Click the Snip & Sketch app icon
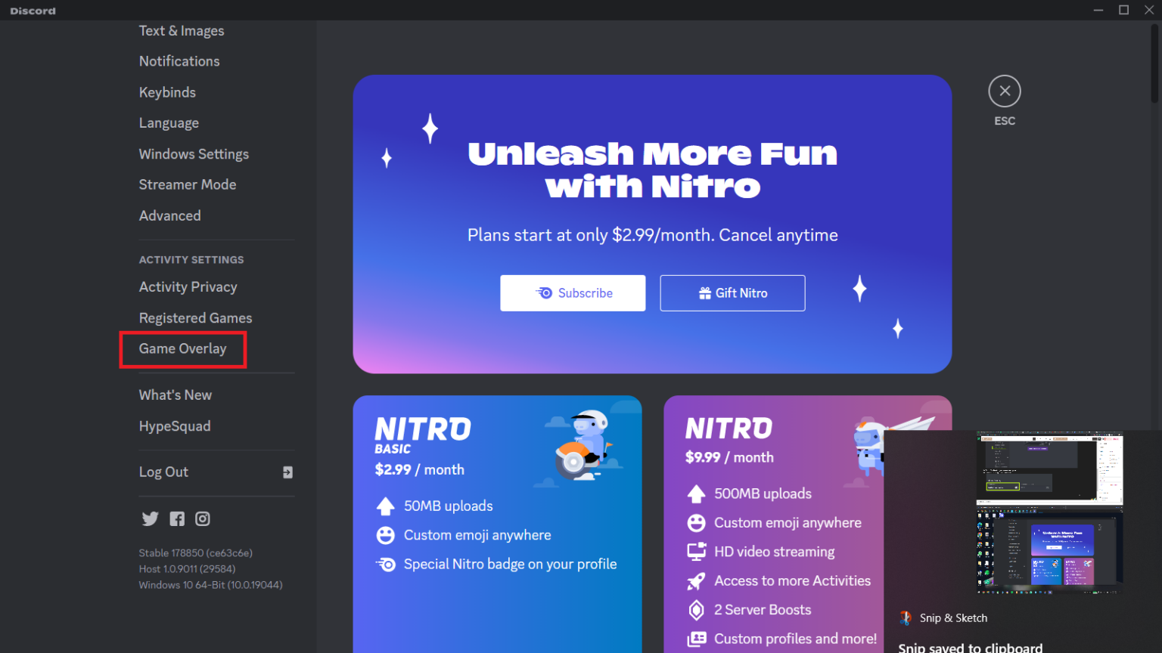This screenshot has width=1162, height=653. [906, 618]
